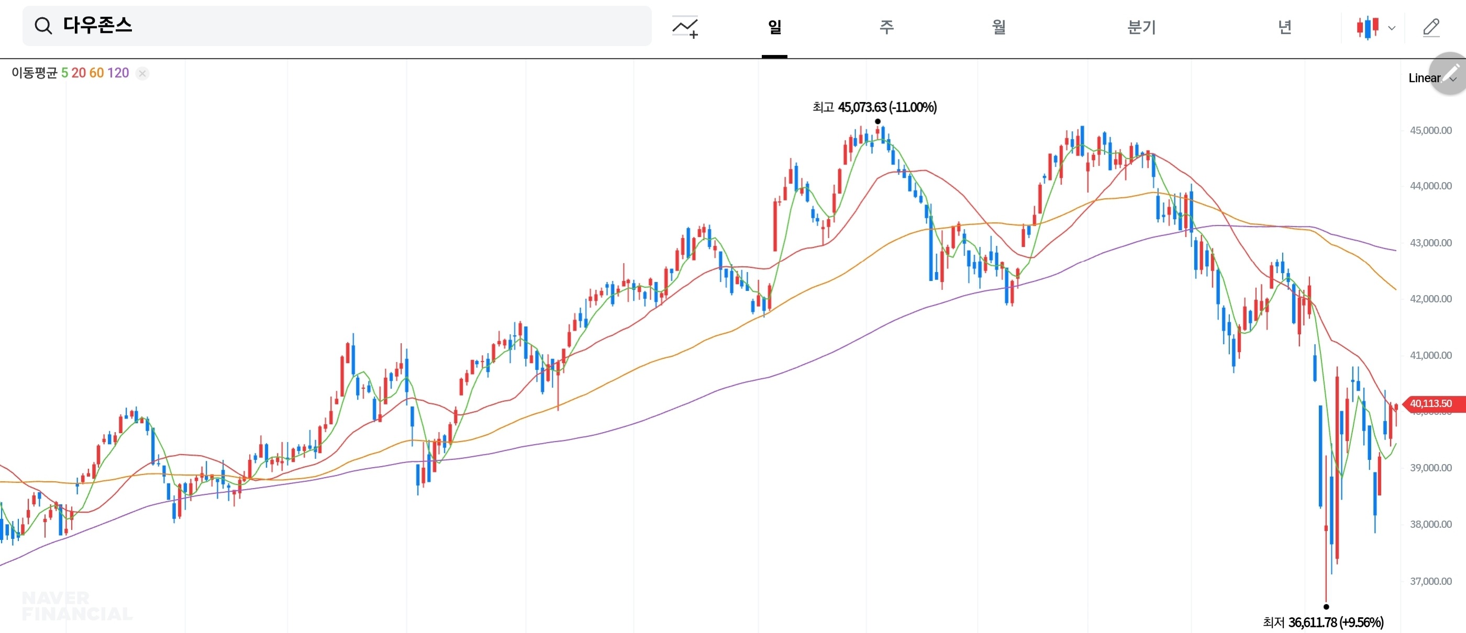Click the red 40,113.50 current price tag
Image resolution: width=1466 pixels, height=633 pixels.
click(x=1432, y=403)
